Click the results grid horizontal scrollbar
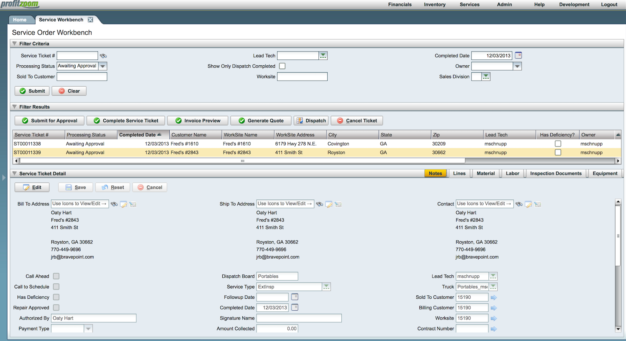Viewport: 626px width, 341px height. point(242,161)
